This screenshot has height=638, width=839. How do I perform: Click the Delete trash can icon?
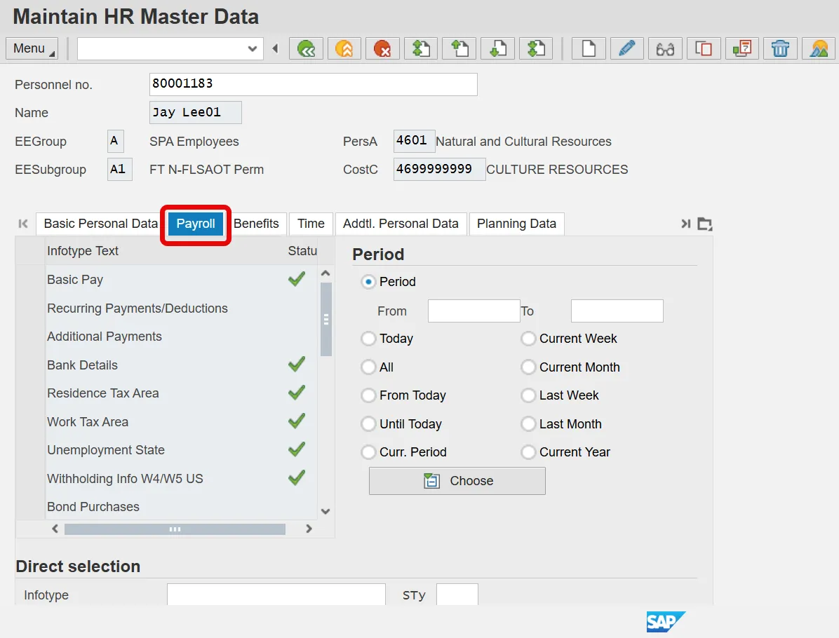[780, 48]
